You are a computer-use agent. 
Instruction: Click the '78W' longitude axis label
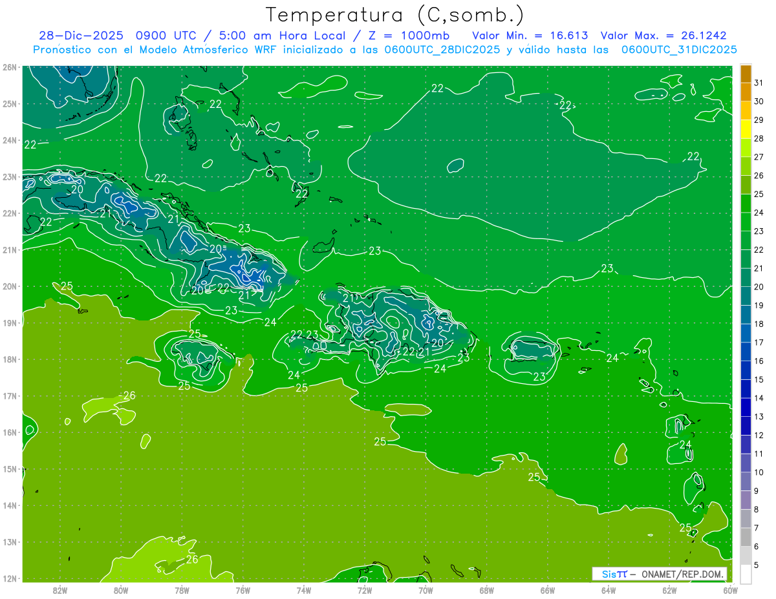point(182,590)
